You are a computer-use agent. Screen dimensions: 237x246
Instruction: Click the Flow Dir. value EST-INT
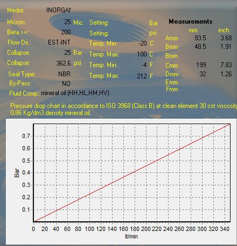59,42
